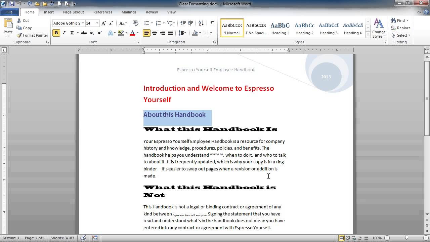This screenshot has width=430, height=242.
Task: Click the Decrease Indent icon
Action: 183,23
